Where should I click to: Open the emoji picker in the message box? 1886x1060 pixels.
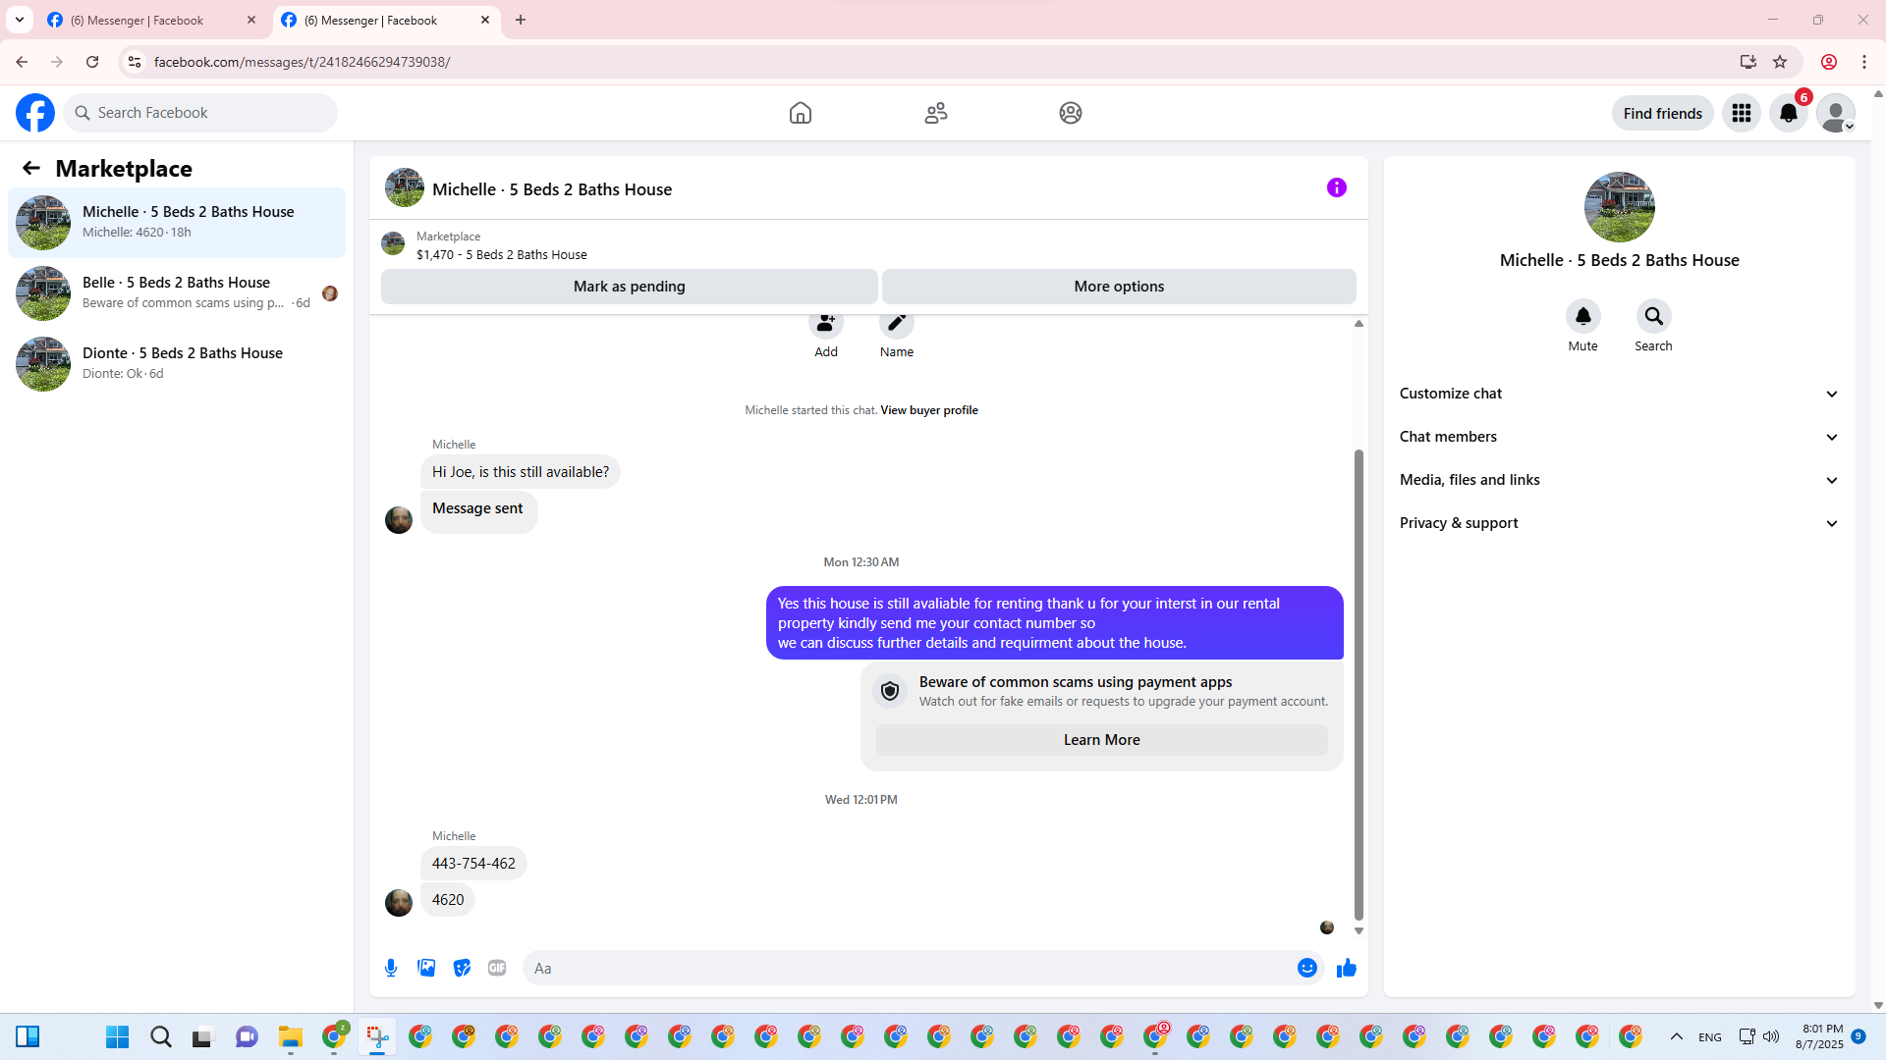(1307, 968)
